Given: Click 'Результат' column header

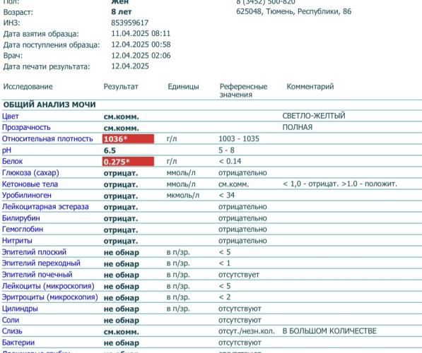Looking at the screenshot, I should pyautogui.click(x=121, y=87).
